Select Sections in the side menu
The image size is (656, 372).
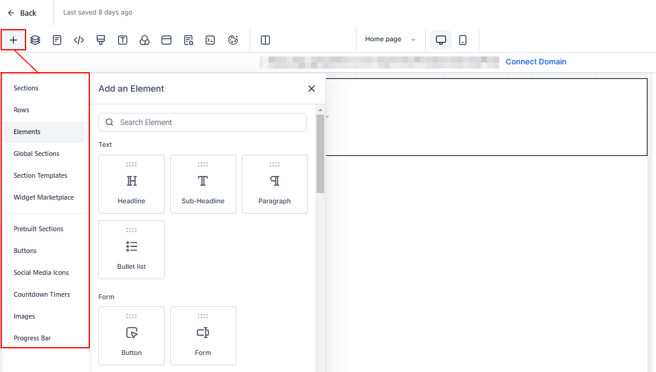point(26,88)
